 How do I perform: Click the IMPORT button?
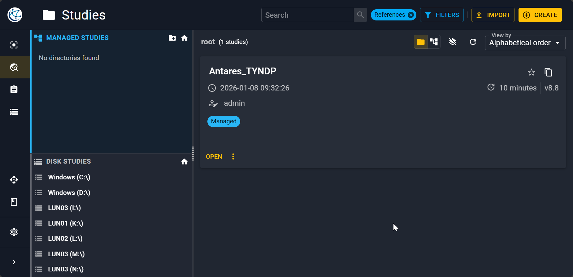click(493, 15)
